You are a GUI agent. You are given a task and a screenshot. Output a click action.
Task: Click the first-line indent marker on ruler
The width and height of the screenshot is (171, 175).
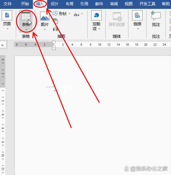tap(54, 42)
